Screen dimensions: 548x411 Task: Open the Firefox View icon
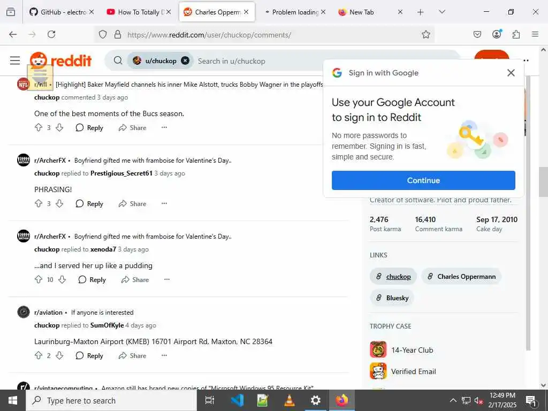11,12
